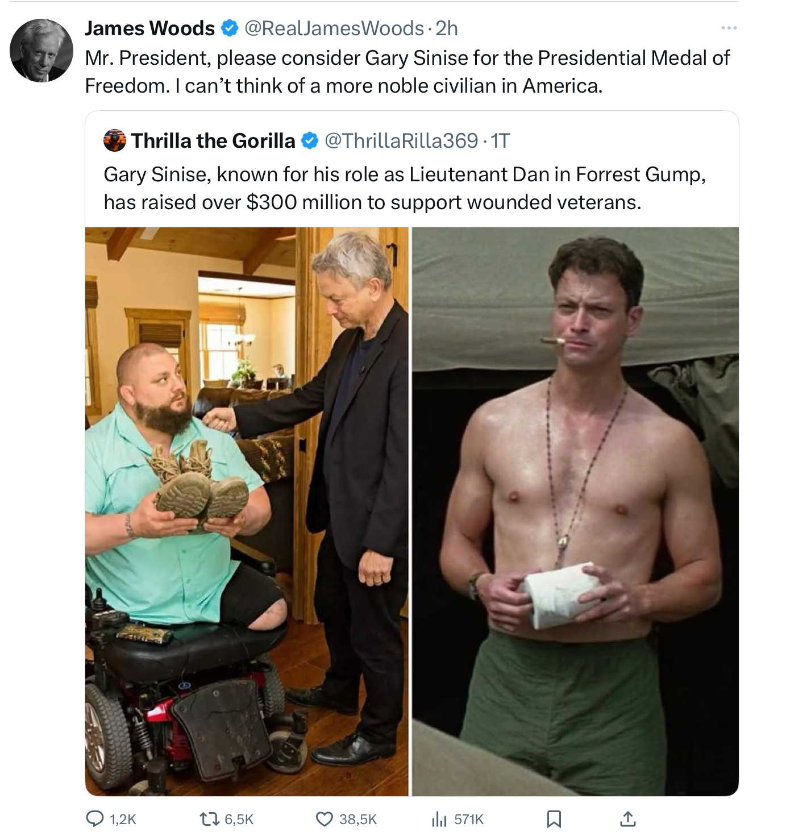
Task: Open the three-dot more options menu
Action: click(729, 27)
